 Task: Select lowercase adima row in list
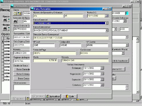[x=7, y=76]
